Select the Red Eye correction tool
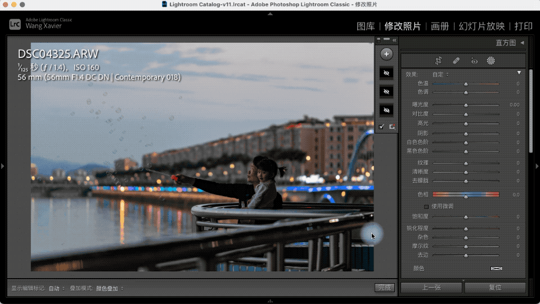Image resolution: width=540 pixels, height=304 pixels. 474,61
